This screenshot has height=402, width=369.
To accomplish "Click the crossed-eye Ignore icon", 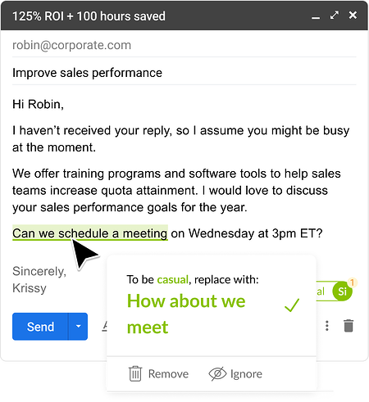I will (x=217, y=373).
